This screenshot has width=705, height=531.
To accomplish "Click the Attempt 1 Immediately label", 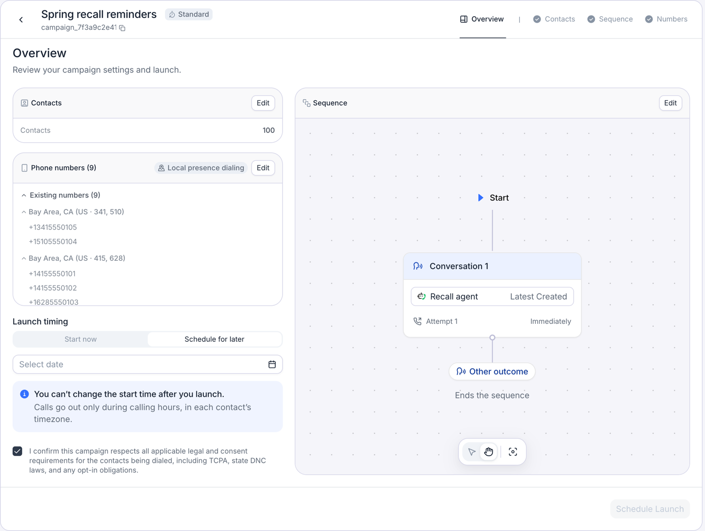I will click(x=550, y=321).
